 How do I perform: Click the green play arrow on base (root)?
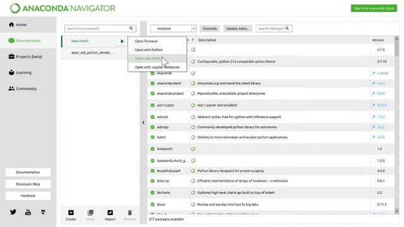pyautogui.click(x=122, y=41)
